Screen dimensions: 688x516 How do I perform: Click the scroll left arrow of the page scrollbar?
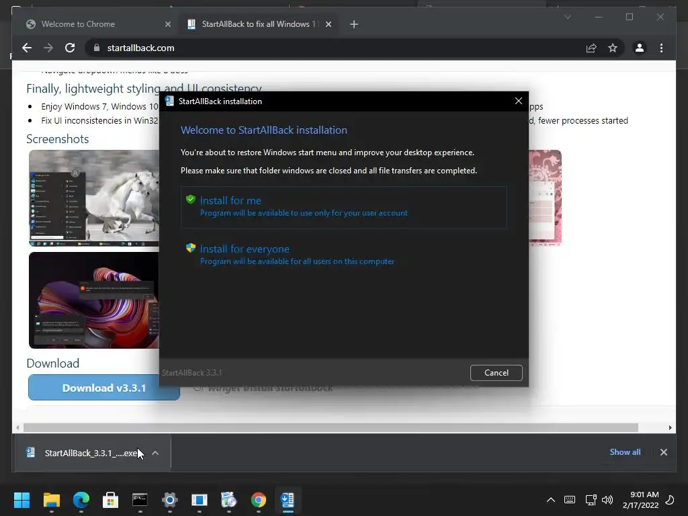[x=17, y=427]
